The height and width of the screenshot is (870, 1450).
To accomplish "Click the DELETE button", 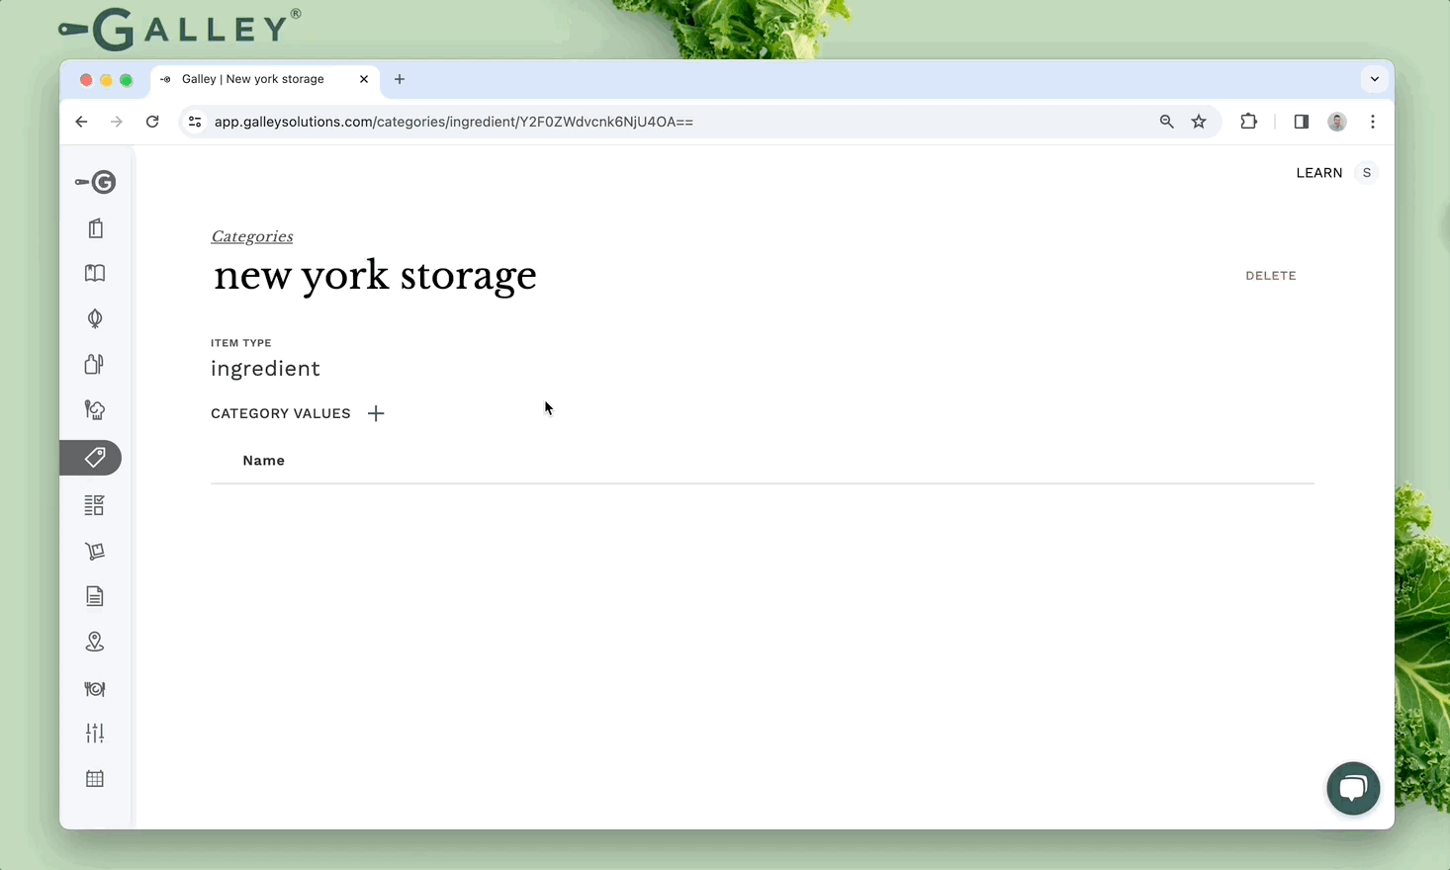I will [x=1270, y=276].
